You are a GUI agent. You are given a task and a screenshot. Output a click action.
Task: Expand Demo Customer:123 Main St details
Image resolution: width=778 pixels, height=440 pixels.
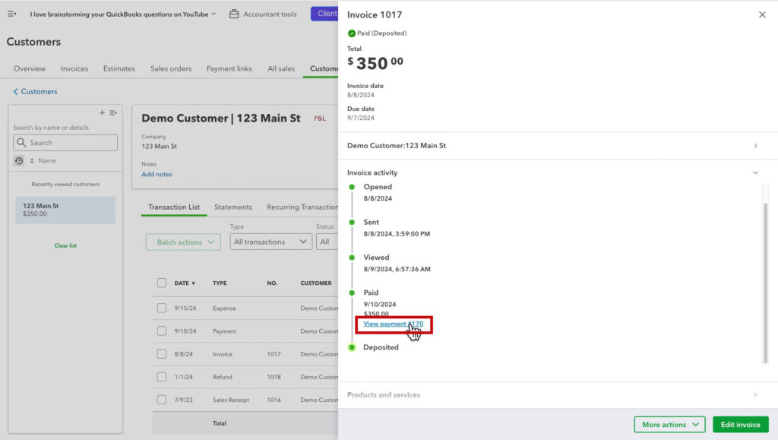[x=755, y=145]
